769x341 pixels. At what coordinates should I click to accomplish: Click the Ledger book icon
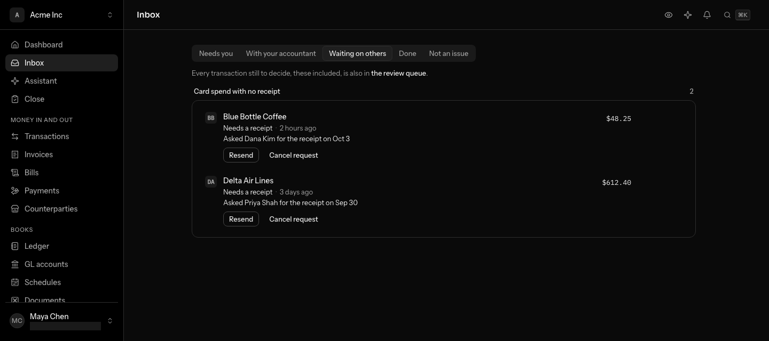[x=15, y=246]
